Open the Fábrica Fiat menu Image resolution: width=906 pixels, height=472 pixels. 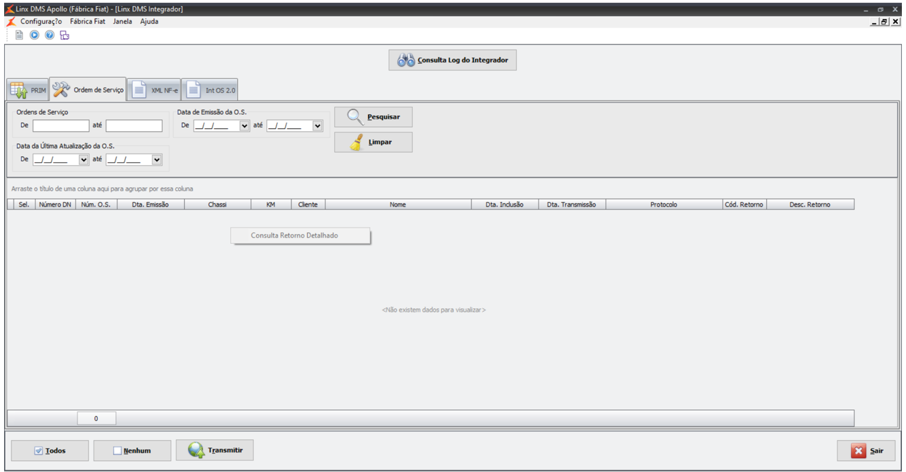(x=88, y=22)
